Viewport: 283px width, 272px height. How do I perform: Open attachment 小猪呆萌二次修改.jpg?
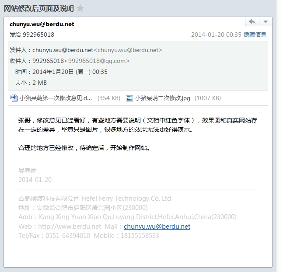[x=162, y=98]
